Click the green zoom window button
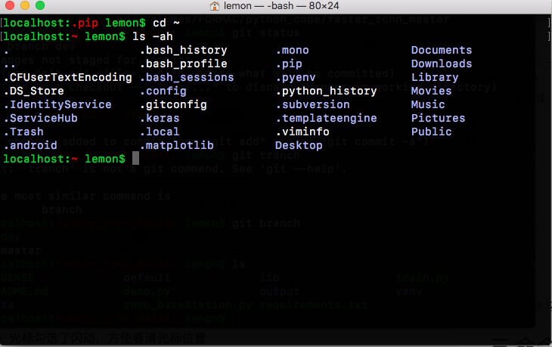This screenshot has width=552, height=347. coord(40,5)
